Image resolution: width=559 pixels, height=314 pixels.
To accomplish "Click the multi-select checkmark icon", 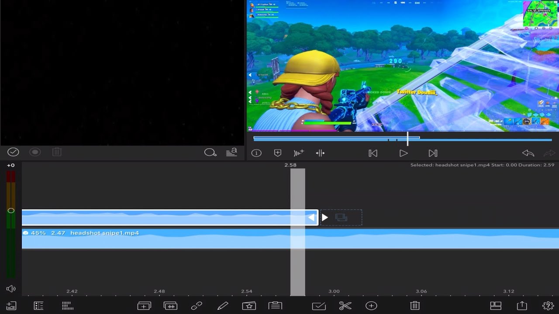I will [x=319, y=306].
